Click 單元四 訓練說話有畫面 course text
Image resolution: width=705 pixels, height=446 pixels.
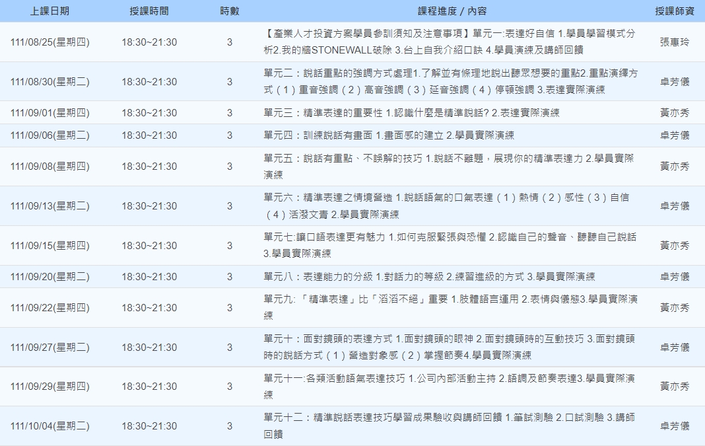pyautogui.click(x=389, y=135)
